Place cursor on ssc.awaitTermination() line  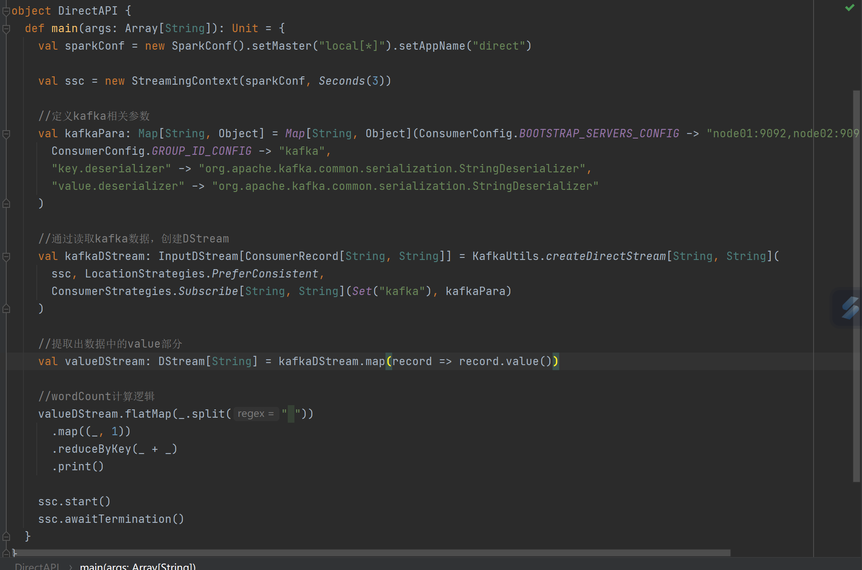tap(111, 519)
